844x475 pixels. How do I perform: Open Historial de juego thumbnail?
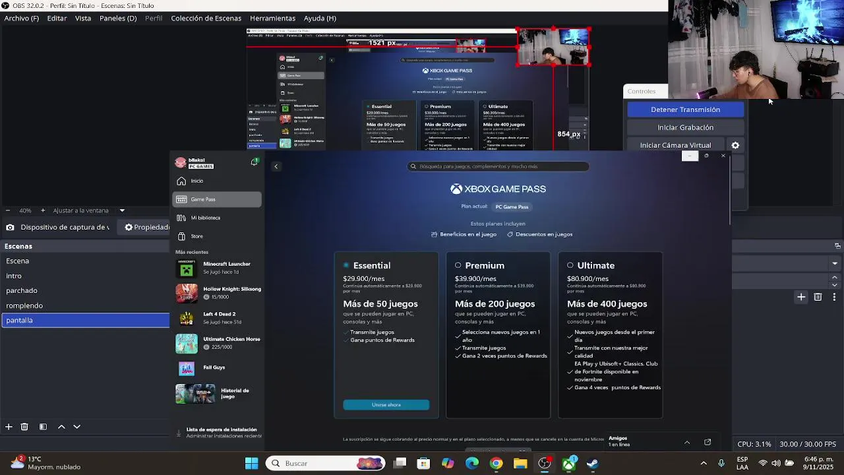(195, 394)
